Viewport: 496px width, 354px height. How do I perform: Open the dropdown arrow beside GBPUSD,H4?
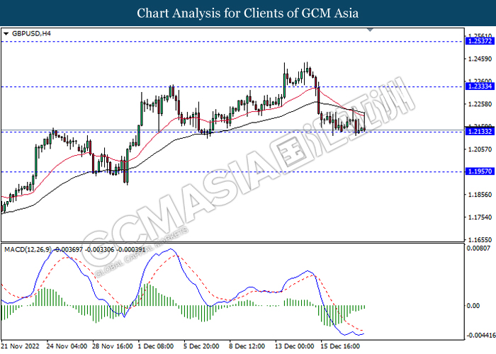point(6,33)
